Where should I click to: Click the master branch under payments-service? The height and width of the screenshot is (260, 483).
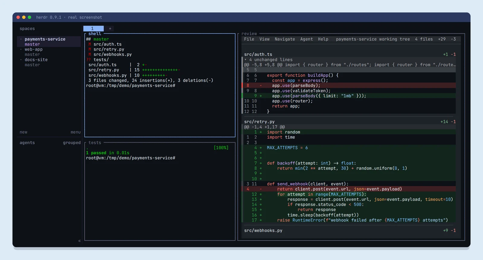pyautogui.click(x=32, y=44)
